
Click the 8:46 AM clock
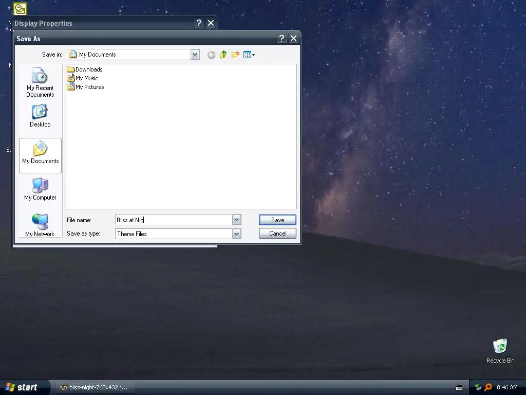(x=507, y=387)
